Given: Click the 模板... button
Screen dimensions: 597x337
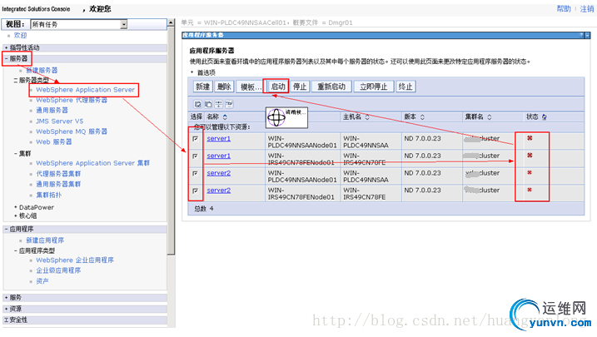Looking at the screenshot, I should click(x=250, y=87).
